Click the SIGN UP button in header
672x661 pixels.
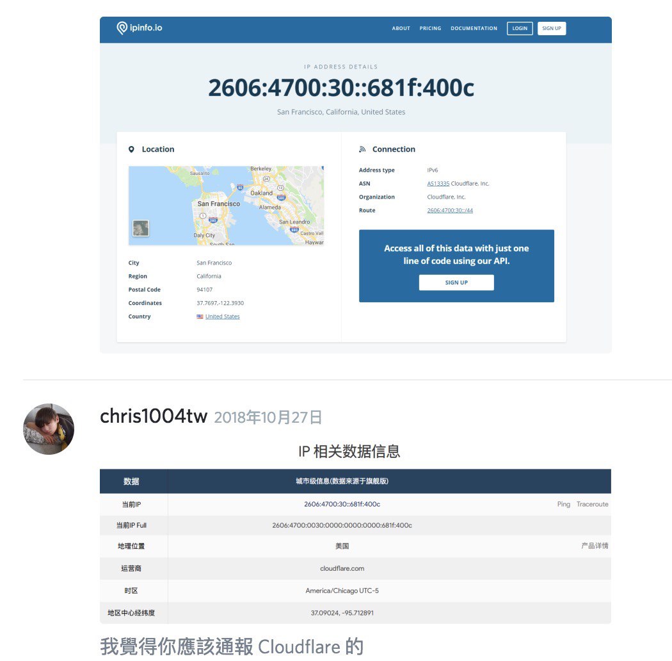552,28
